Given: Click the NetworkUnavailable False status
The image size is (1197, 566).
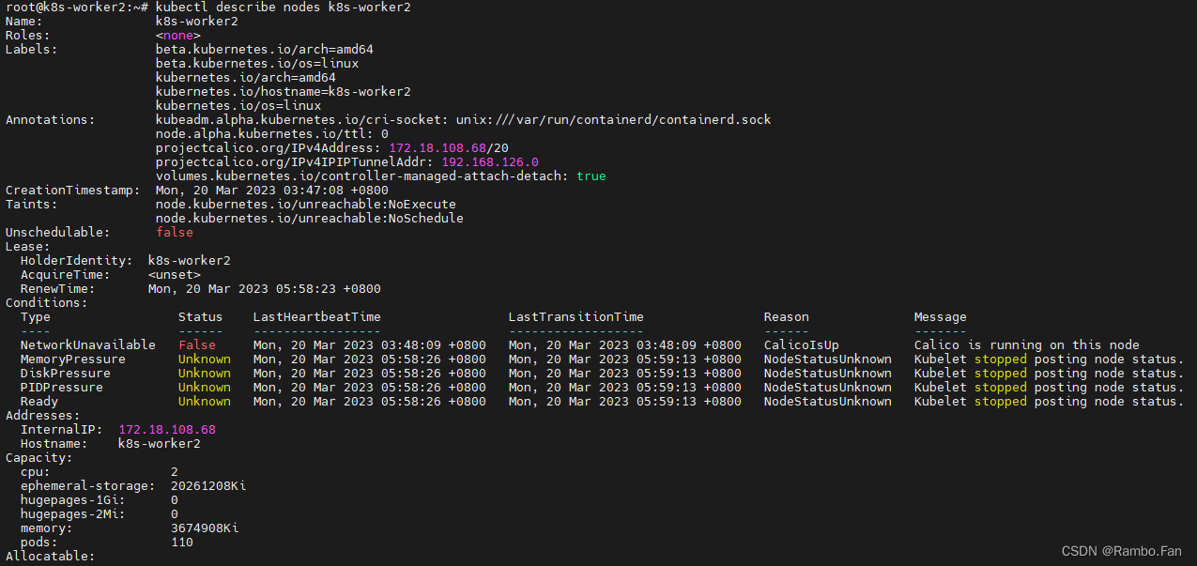Looking at the screenshot, I should (197, 344).
